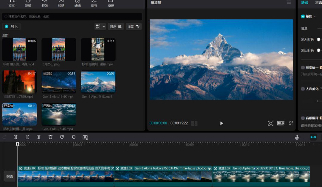Click speed icon on the 2750034197 clip
Screen dimensions: 322x187
click(x=117, y=169)
